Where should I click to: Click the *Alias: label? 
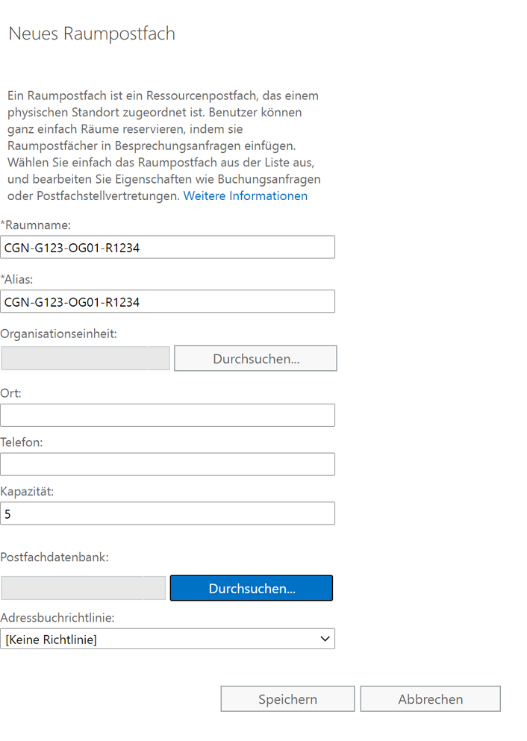click(16, 279)
